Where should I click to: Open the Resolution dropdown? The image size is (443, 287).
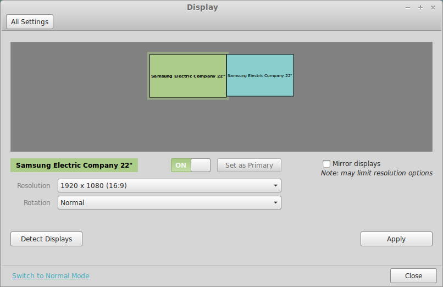point(169,186)
